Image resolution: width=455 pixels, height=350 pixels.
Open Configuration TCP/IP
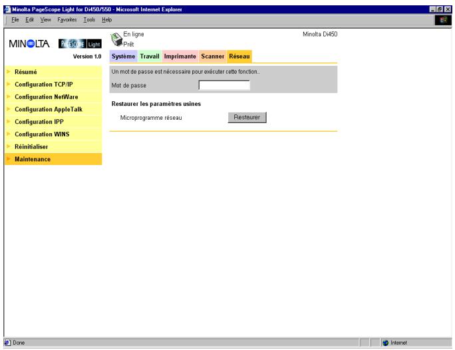click(53, 85)
